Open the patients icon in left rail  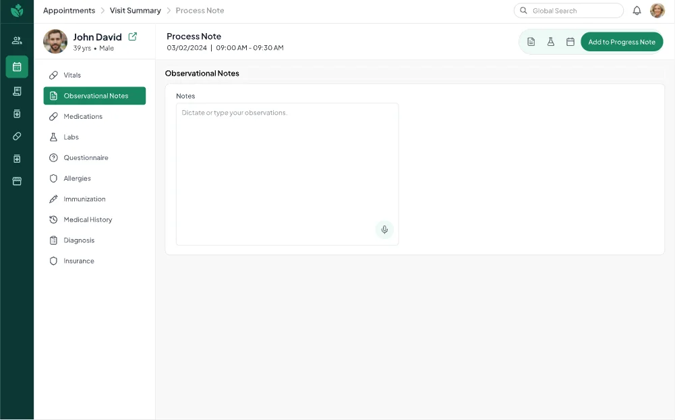pyautogui.click(x=17, y=41)
